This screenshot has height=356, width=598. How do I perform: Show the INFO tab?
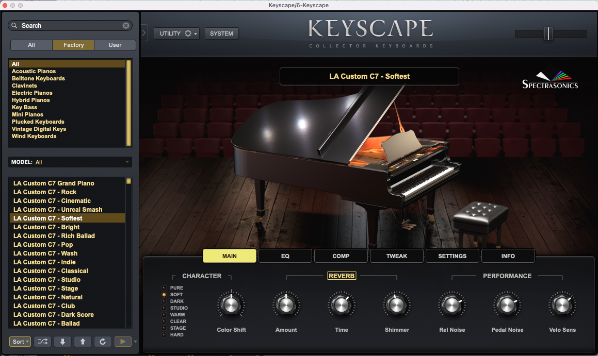tap(508, 256)
